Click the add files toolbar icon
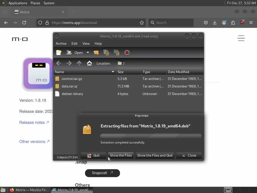This screenshot has height=193, width=257. (106, 53)
